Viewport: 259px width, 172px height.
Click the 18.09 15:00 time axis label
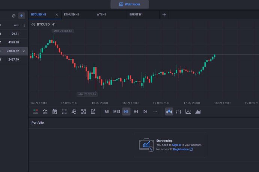pos(222,103)
